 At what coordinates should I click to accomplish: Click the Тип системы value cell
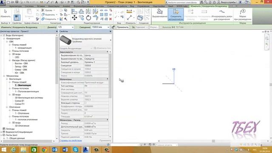[x=96, y=86]
